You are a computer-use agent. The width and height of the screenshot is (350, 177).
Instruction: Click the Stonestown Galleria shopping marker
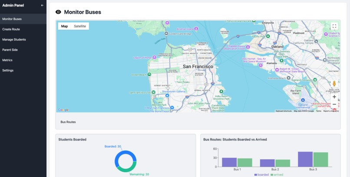coord(167,95)
